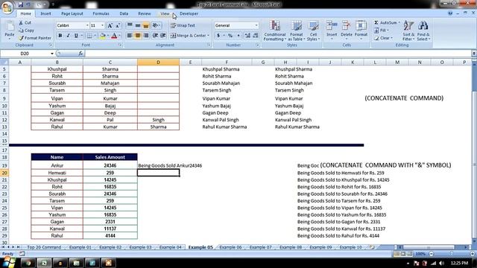Cut the selection with Cut
477x268 pixels.
coord(25,23)
